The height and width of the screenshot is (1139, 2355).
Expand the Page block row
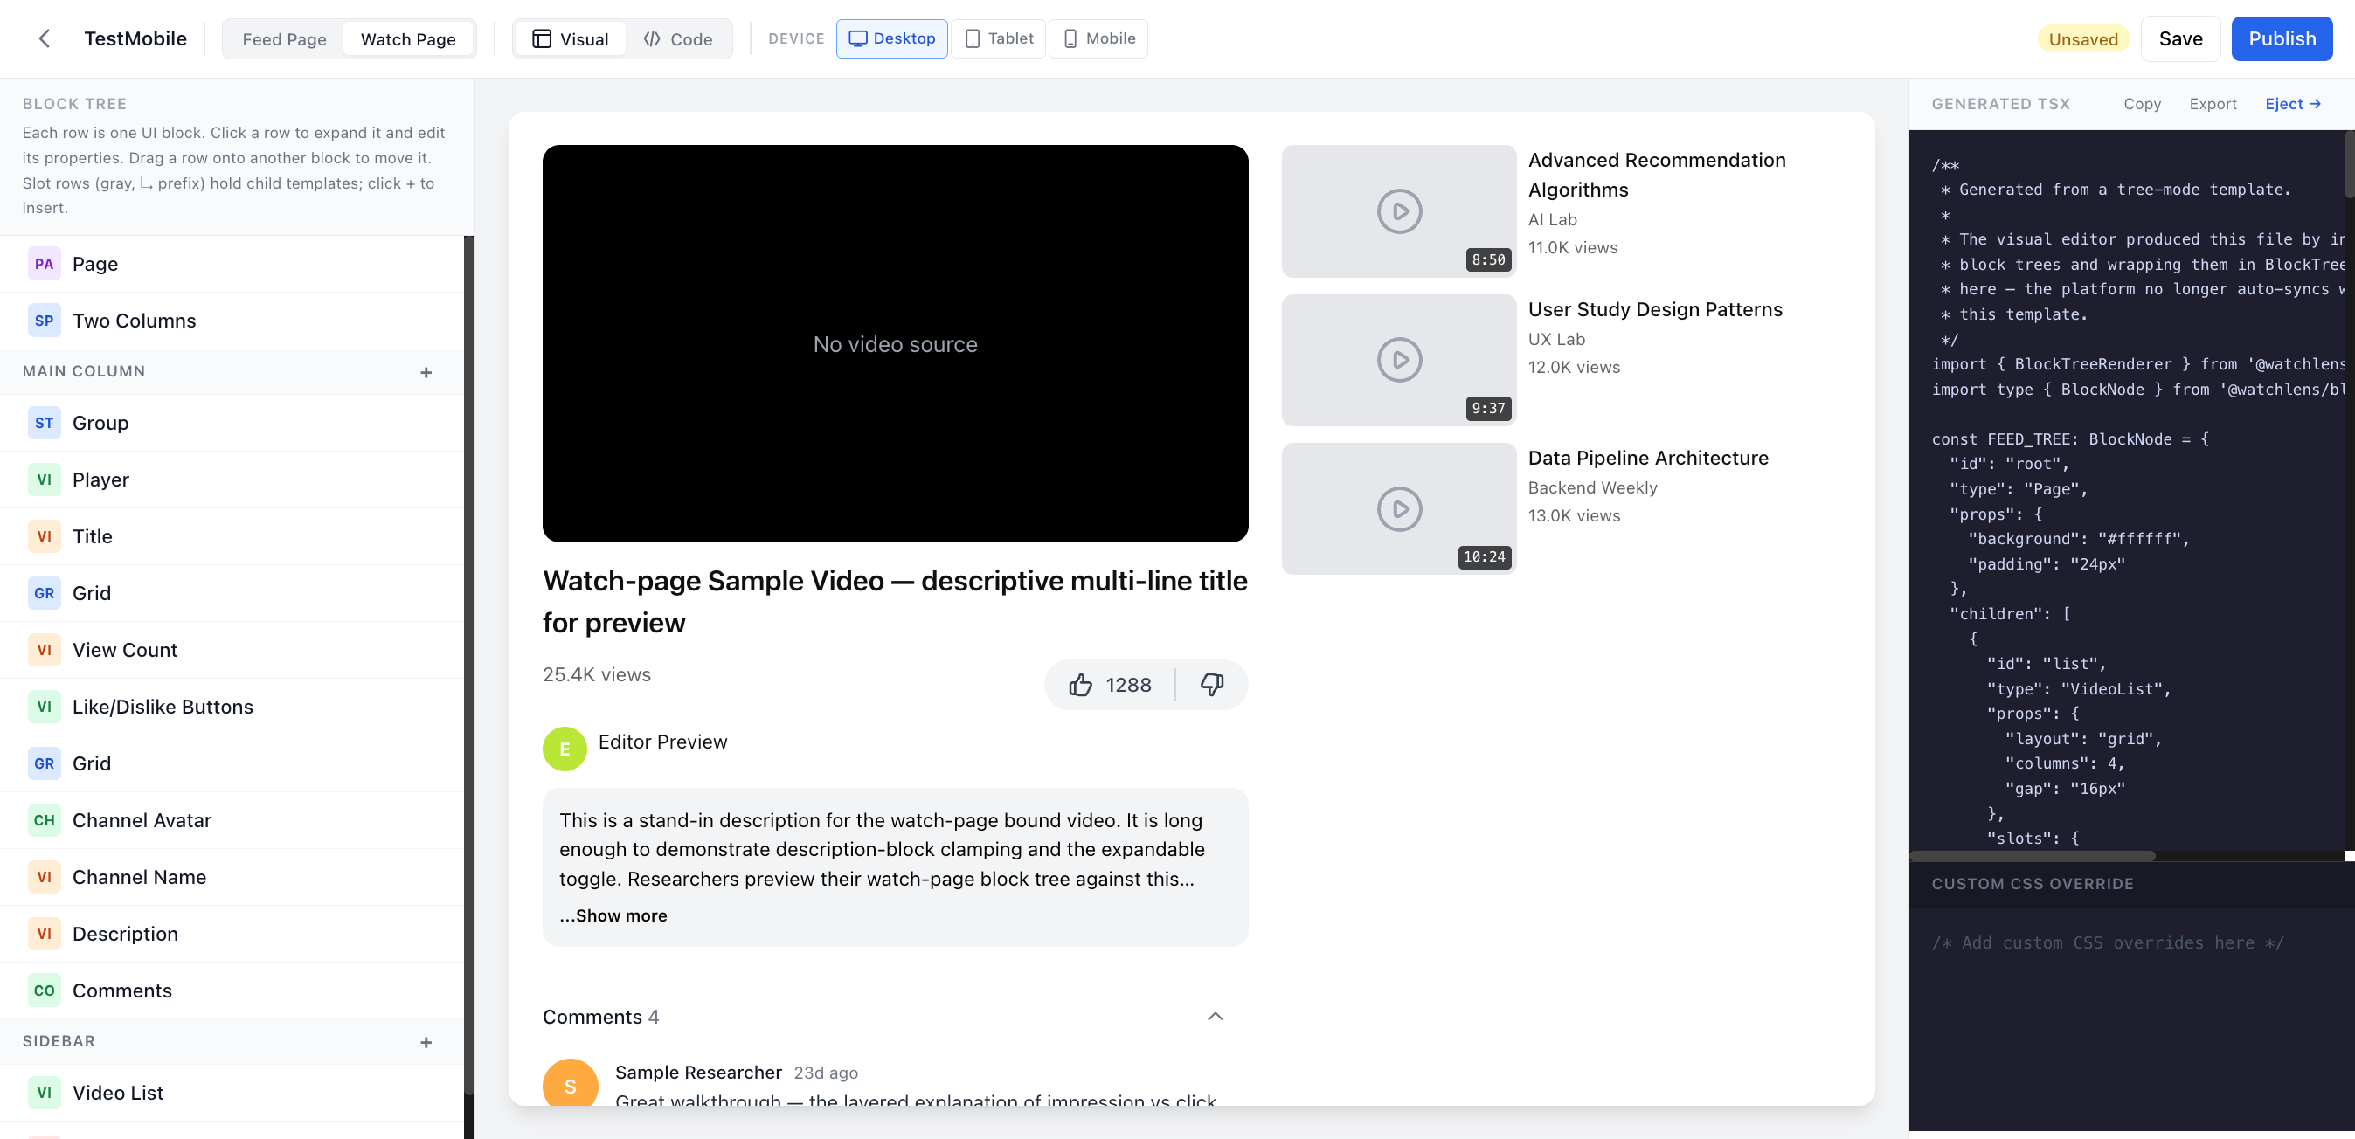point(232,264)
